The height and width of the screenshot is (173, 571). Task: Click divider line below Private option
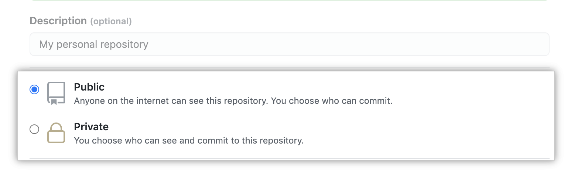click(289, 159)
